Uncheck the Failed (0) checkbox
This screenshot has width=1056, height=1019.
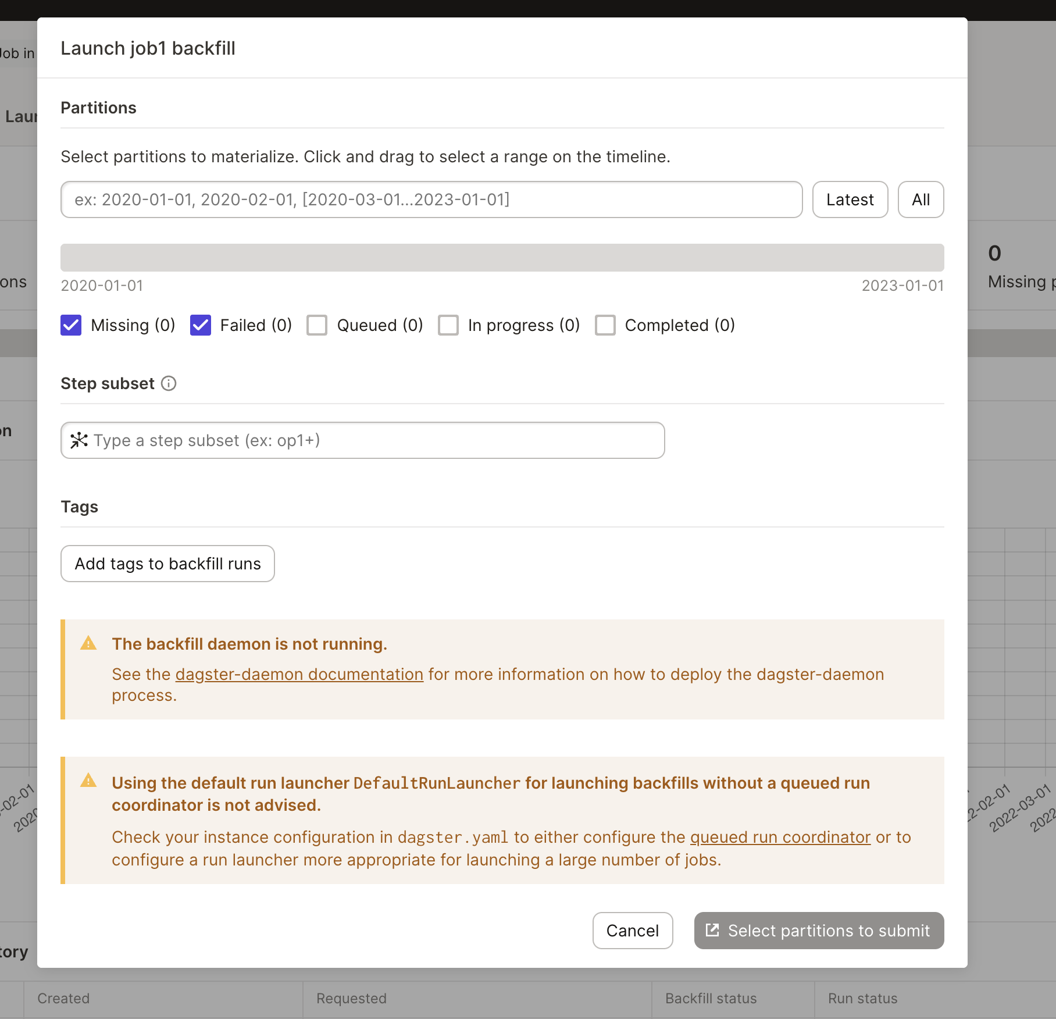tap(200, 325)
